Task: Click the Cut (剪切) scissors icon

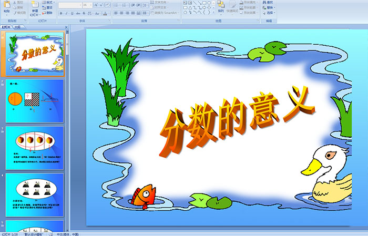Action: click(15, 3)
